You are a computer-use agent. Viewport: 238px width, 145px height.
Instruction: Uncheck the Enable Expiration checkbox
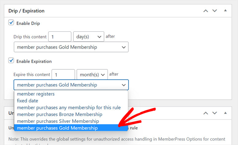click(x=11, y=61)
